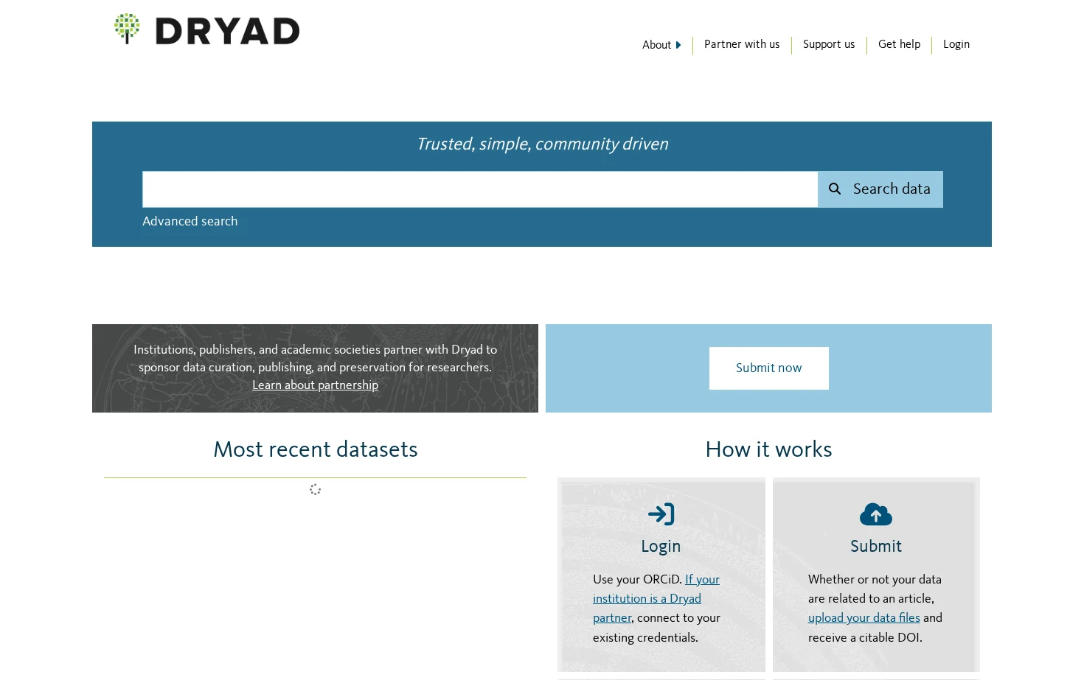Click the cloud upload Submit icon

876,514
